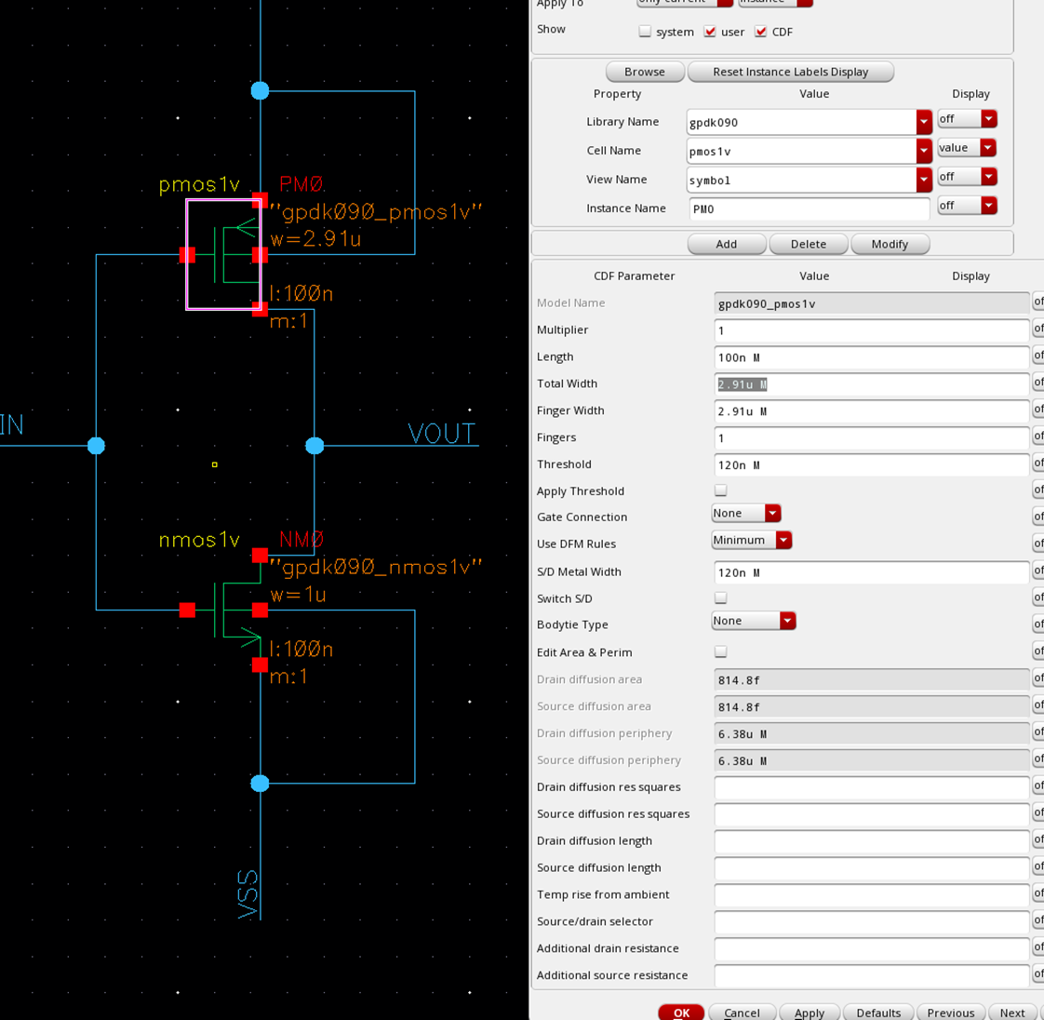Enable the Apply Threshold checkbox

tap(720, 490)
